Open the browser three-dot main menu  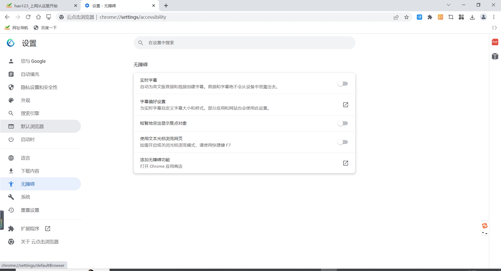tap(494, 17)
